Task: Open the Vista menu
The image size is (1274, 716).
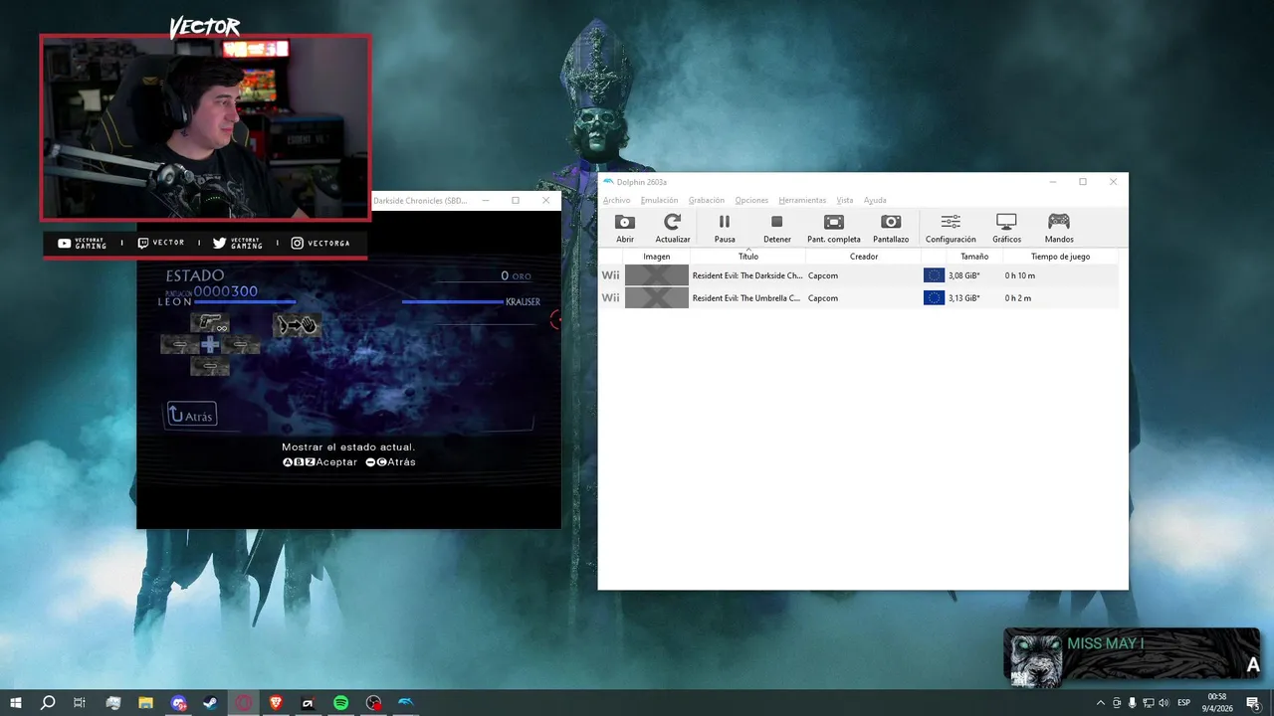Action: 845,200
